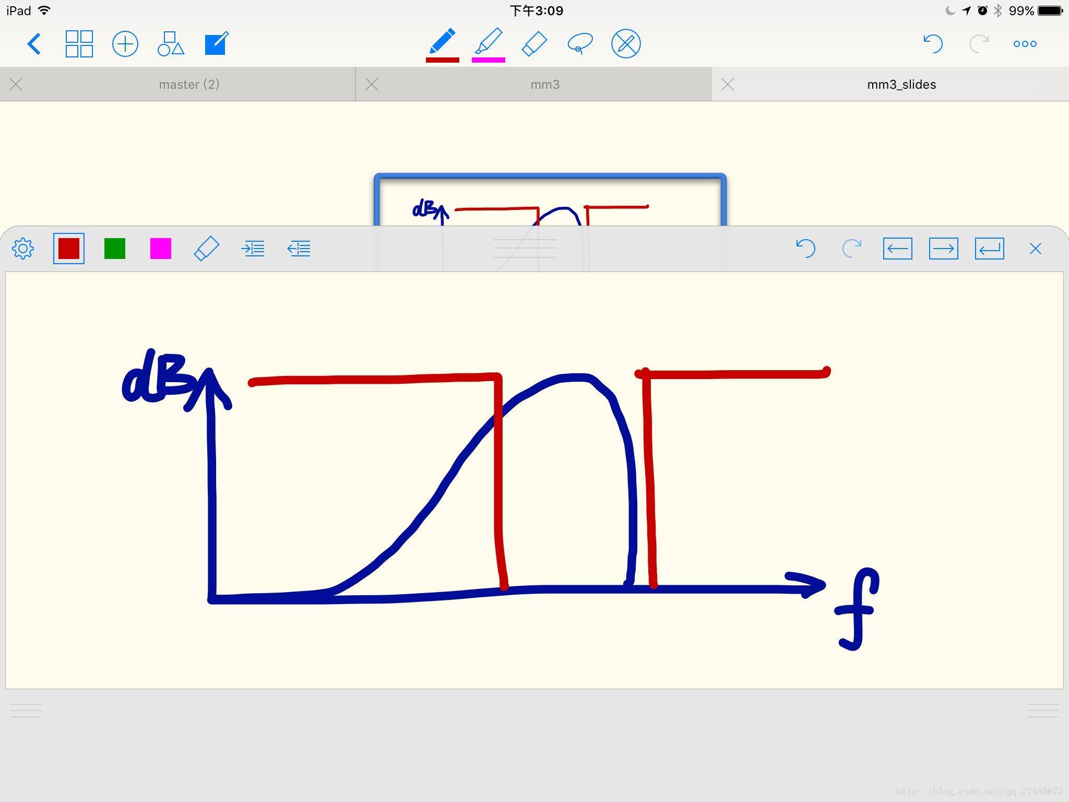Viewport: 1069px width, 802px height.
Task: Close the zoom writing window
Action: coord(1036,249)
